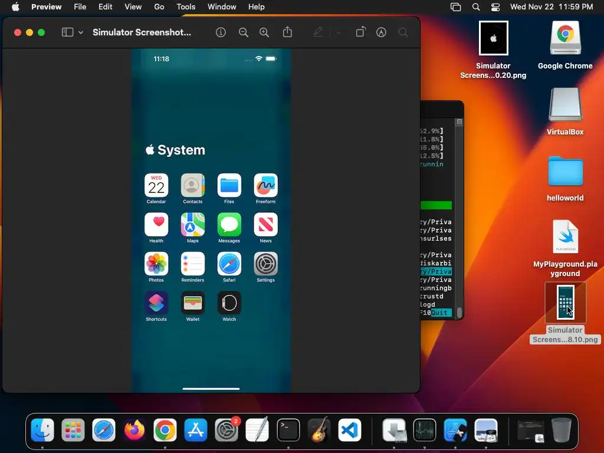The width and height of the screenshot is (604, 453).
Task: Open Control Center in the menu bar
Action: (x=495, y=7)
